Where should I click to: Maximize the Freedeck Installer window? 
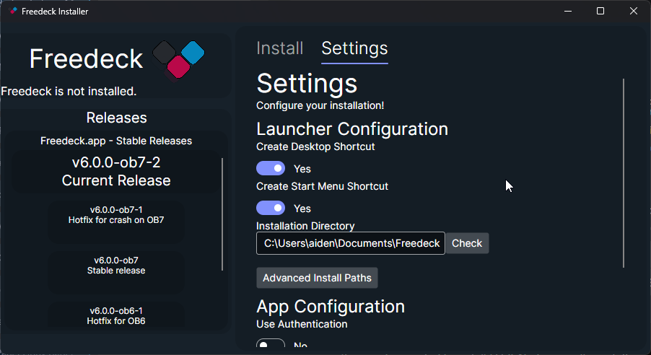pos(600,12)
